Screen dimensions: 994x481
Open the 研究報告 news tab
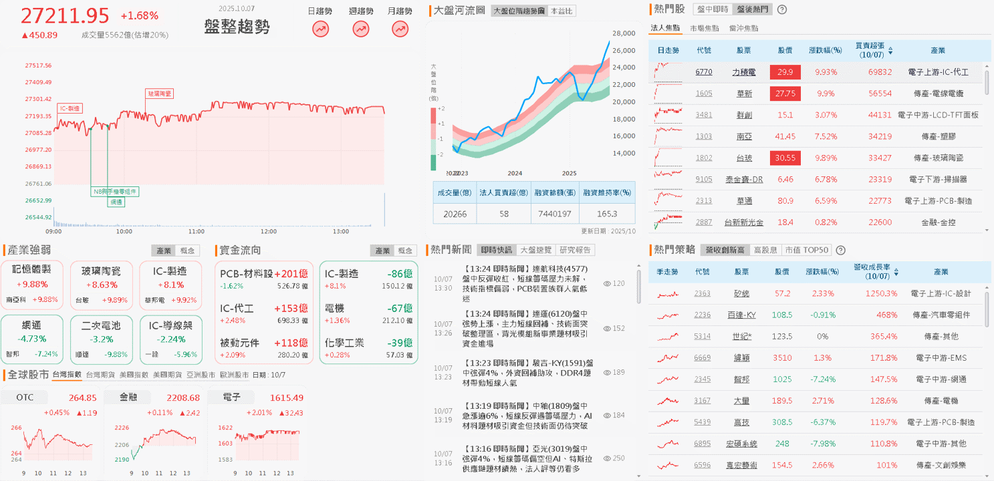[576, 250]
